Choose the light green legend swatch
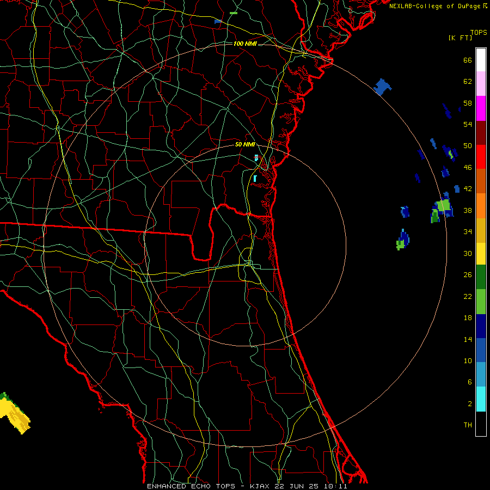490x490 pixels. coord(481,302)
